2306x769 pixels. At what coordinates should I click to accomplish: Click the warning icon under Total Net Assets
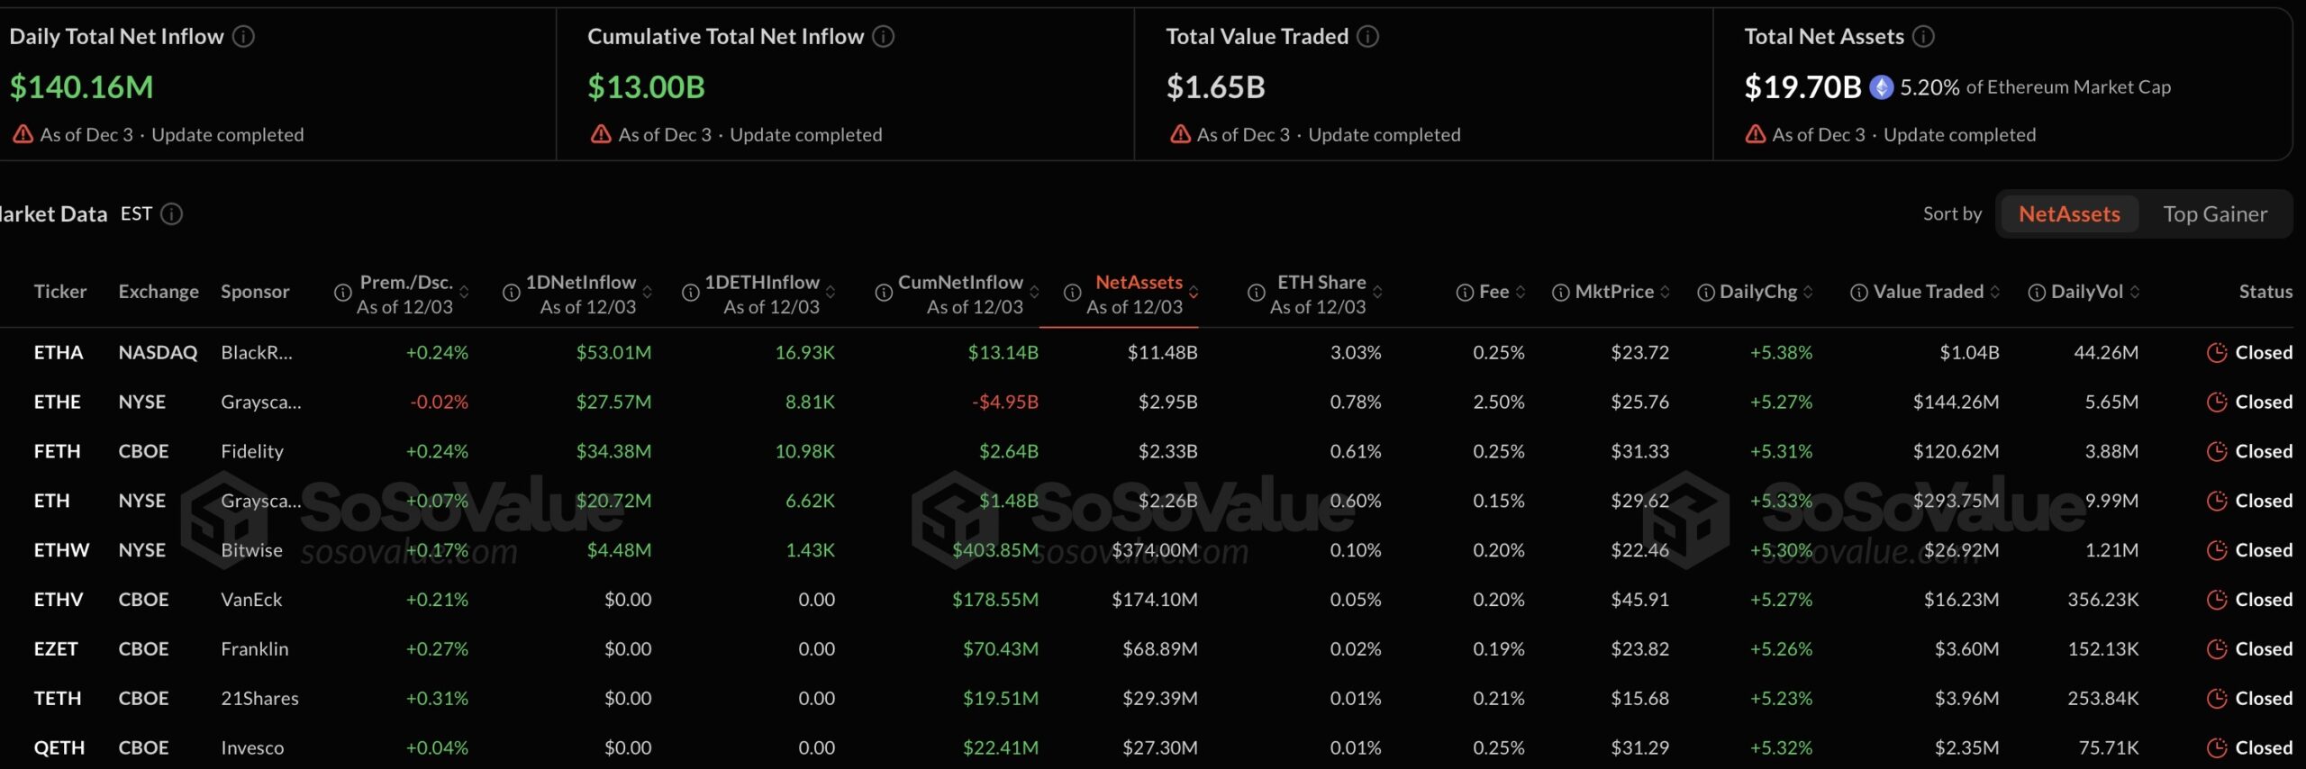click(x=1754, y=133)
